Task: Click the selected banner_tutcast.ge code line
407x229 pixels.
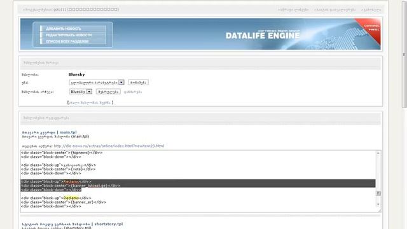Action: (71, 186)
